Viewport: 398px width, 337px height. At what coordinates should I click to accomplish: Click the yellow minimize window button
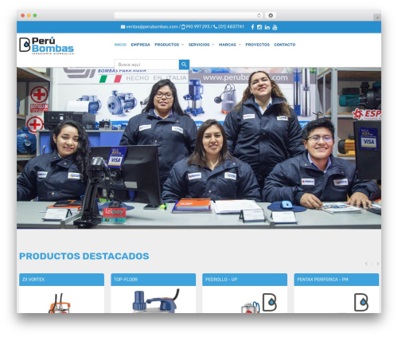pyautogui.click(x=29, y=15)
